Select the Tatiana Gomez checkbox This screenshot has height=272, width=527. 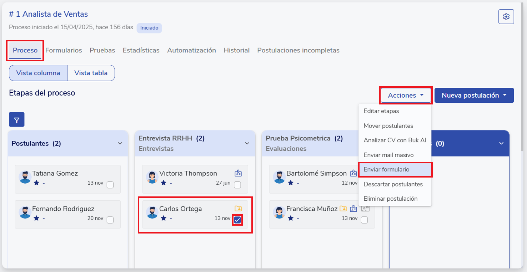(x=110, y=185)
